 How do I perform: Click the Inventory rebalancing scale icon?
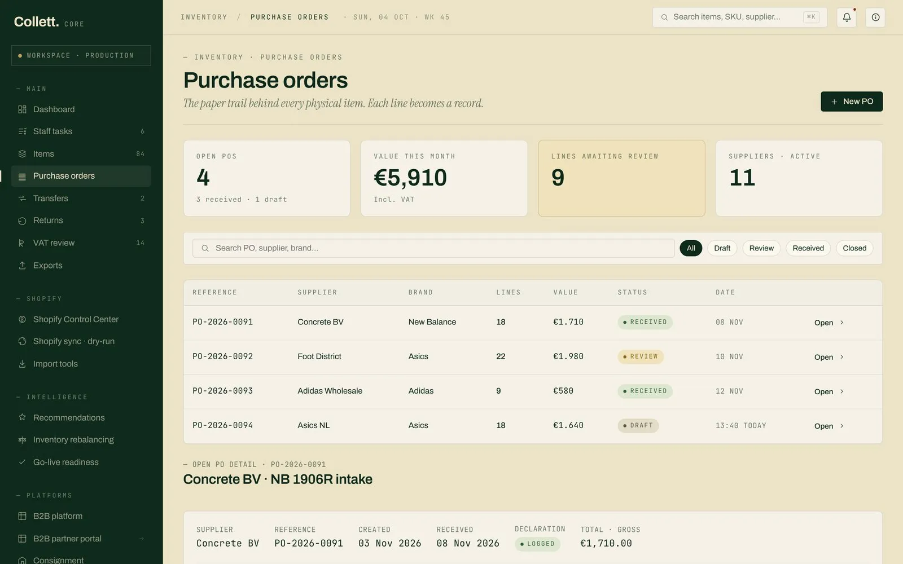coord(22,440)
